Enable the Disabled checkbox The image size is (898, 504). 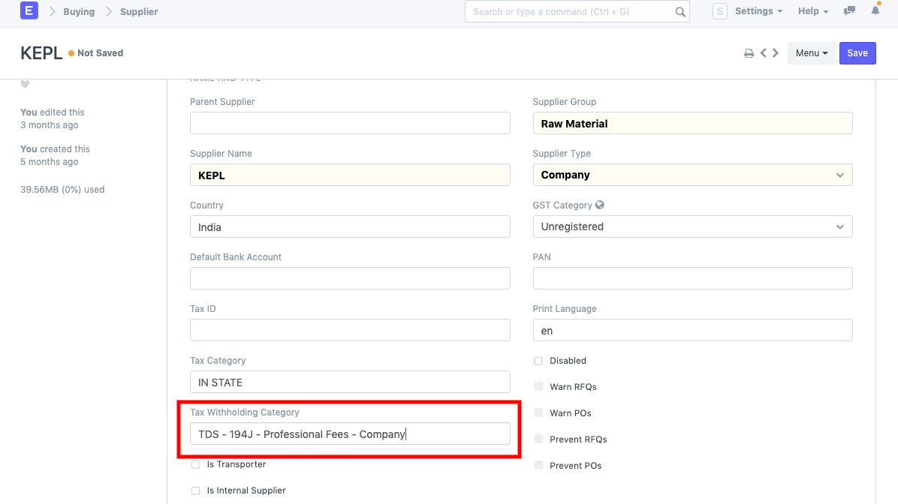pos(538,361)
